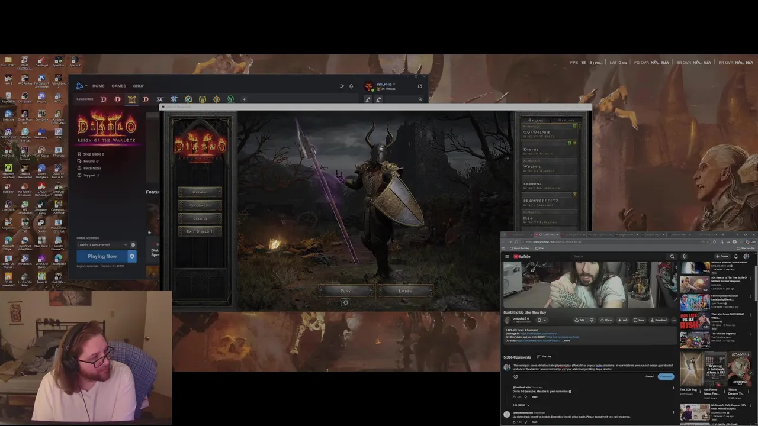Select the QQ-Wolphie character
The height and width of the screenshot is (426, 758).
[x=551, y=131]
